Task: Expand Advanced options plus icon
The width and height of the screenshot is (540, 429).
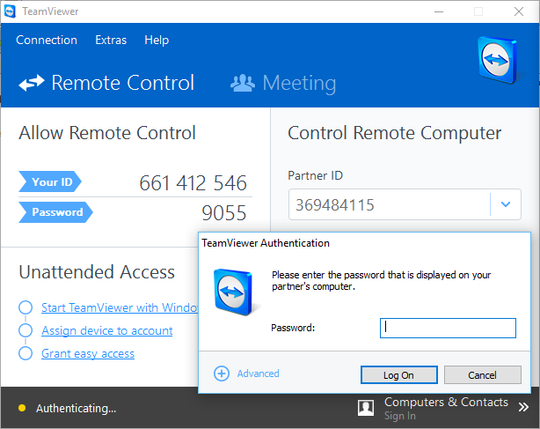Action: coord(222,374)
